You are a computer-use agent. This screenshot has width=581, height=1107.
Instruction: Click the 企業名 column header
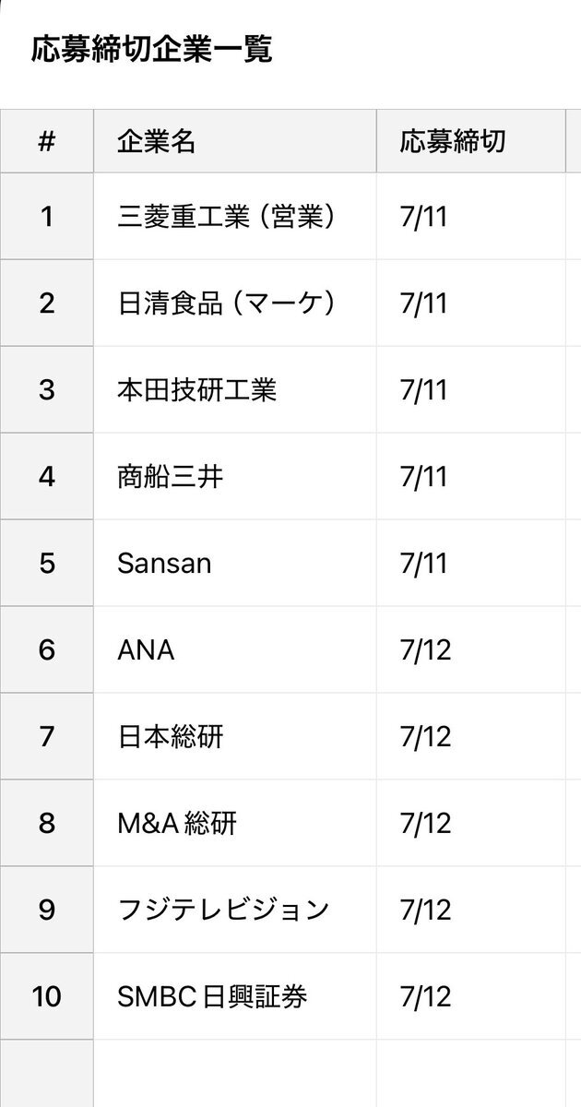[x=235, y=141]
